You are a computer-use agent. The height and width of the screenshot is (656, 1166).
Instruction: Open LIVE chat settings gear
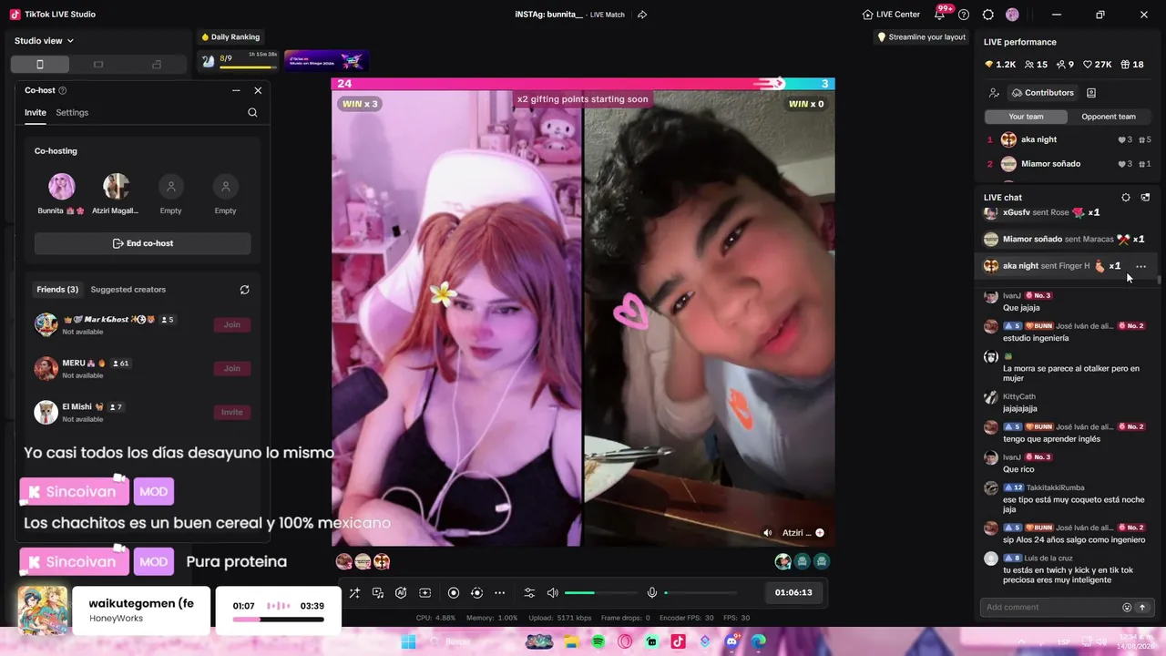pos(1126,198)
